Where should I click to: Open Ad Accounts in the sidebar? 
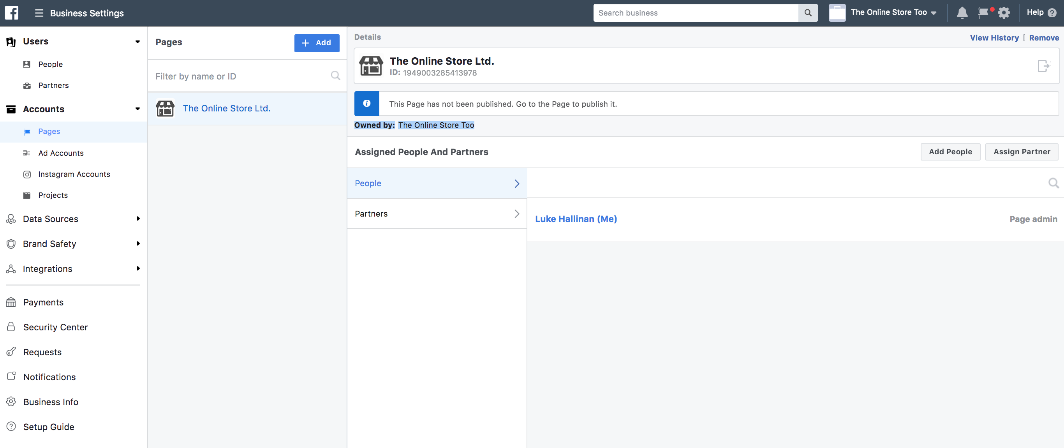coord(61,153)
